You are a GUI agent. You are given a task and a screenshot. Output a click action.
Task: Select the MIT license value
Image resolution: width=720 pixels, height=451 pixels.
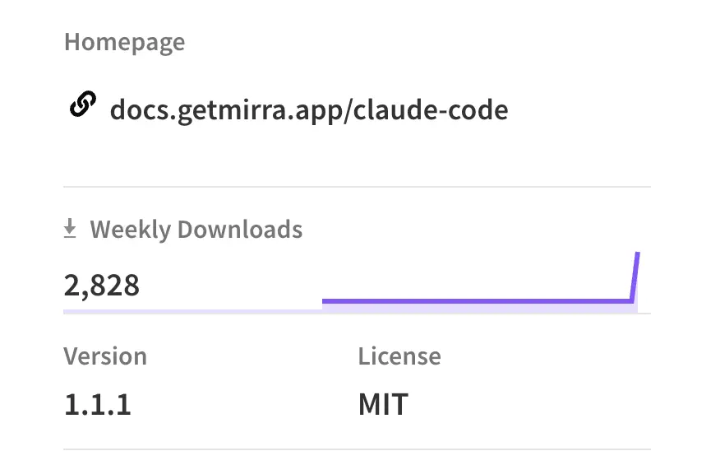click(x=383, y=405)
